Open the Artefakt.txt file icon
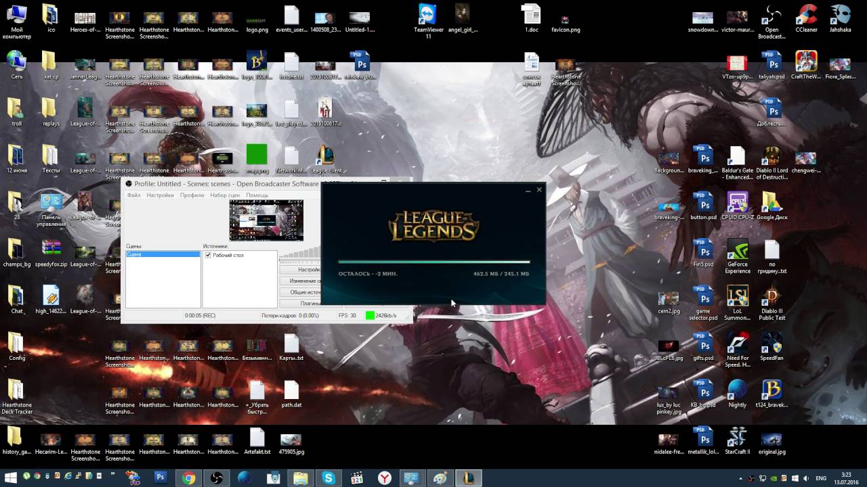 click(x=257, y=440)
